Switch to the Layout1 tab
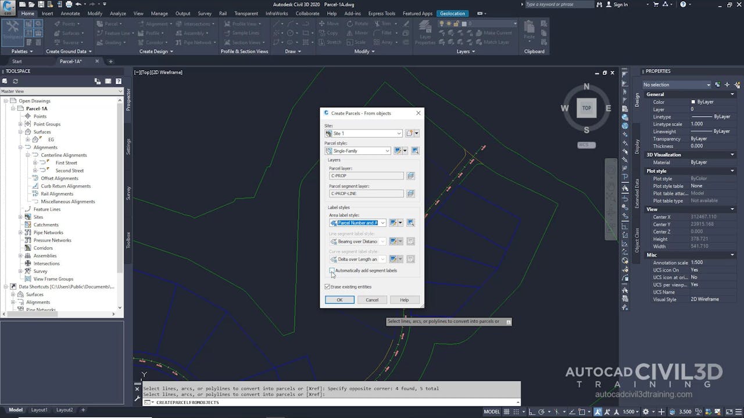The image size is (744, 418). (x=39, y=410)
